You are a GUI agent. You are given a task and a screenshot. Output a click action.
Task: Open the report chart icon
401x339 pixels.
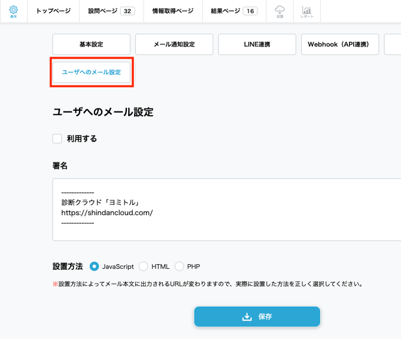[x=307, y=11]
